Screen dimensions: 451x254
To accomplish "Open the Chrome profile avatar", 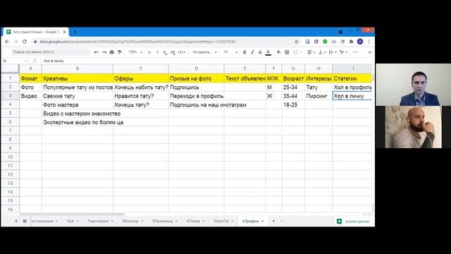I will pyautogui.click(x=360, y=42).
